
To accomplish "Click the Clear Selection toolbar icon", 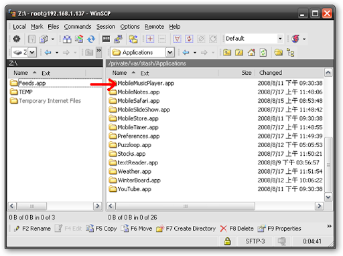I will coord(201,39).
